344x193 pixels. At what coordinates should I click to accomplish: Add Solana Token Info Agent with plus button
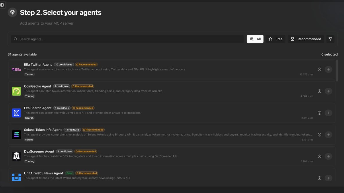[329, 135]
